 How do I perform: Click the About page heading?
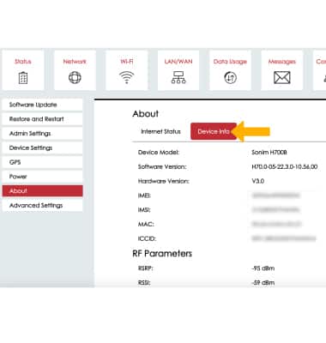(x=146, y=114)
